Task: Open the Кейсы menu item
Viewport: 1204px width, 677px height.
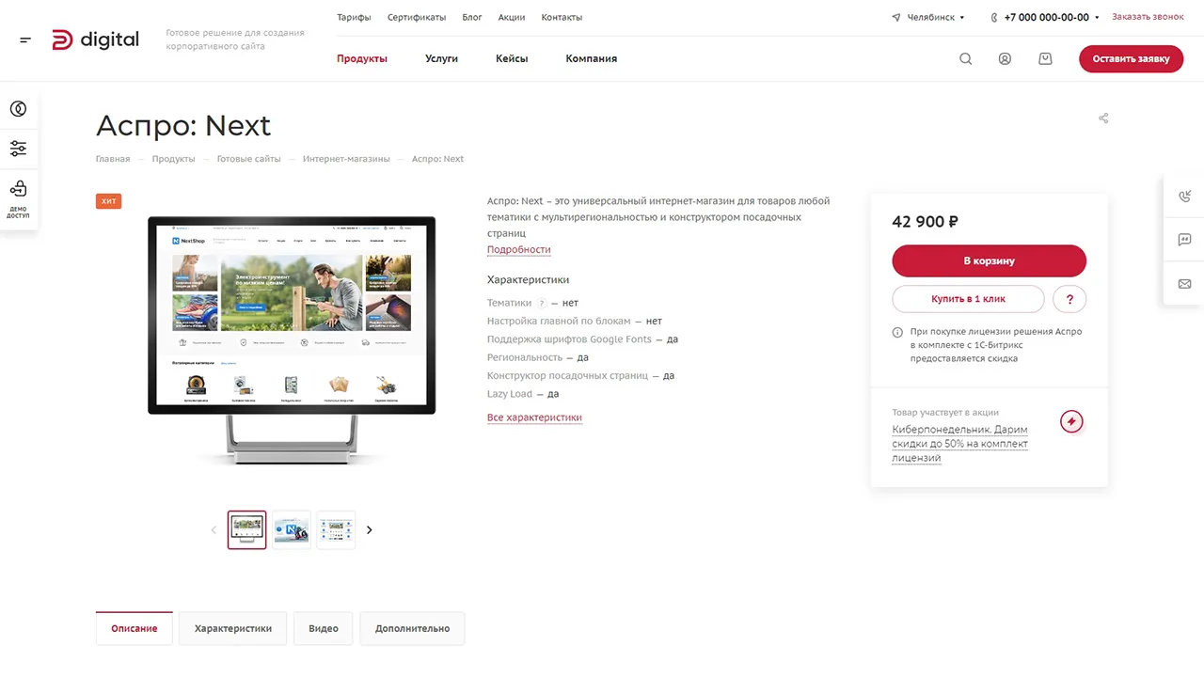Action: [x=512, y=58]
